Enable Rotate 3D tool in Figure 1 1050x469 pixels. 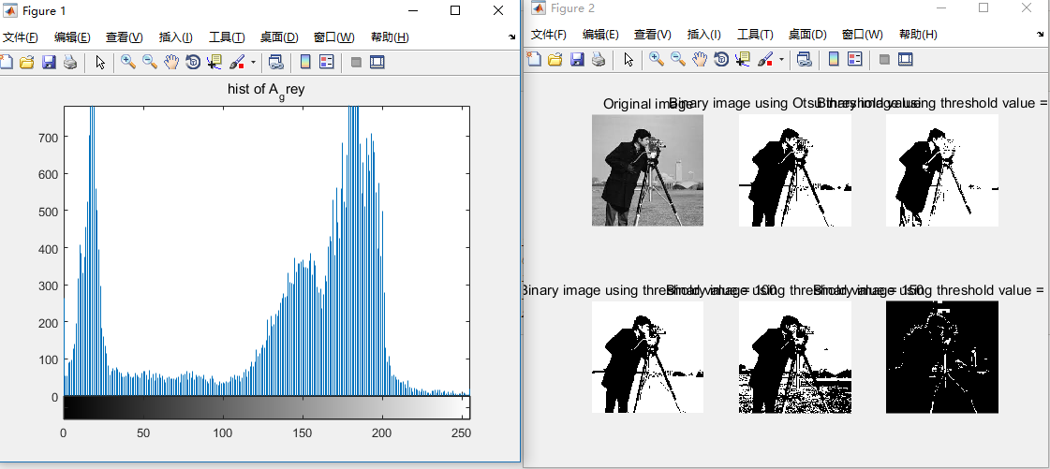(193, 62)
